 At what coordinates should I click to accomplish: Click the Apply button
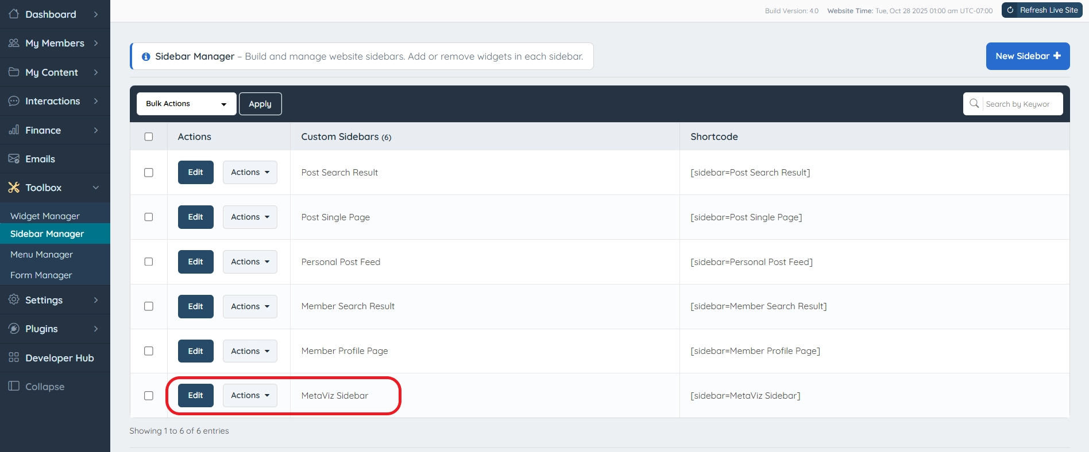[x=260, y=104]
